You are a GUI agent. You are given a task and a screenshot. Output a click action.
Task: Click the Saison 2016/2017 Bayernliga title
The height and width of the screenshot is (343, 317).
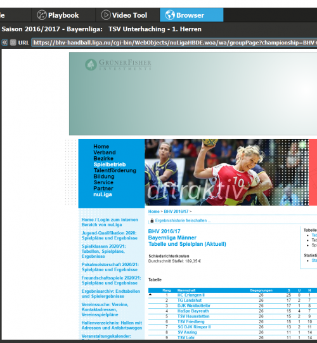click(101, 29)
